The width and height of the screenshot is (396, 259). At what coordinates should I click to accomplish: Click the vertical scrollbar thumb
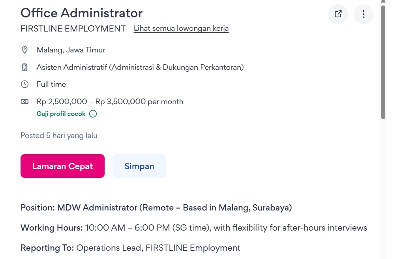[x=383, y=62]
